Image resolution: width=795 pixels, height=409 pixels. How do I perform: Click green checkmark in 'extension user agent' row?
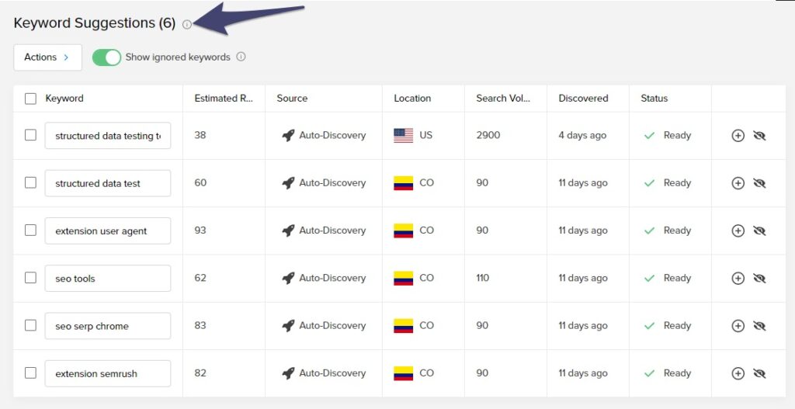(649, 230)
